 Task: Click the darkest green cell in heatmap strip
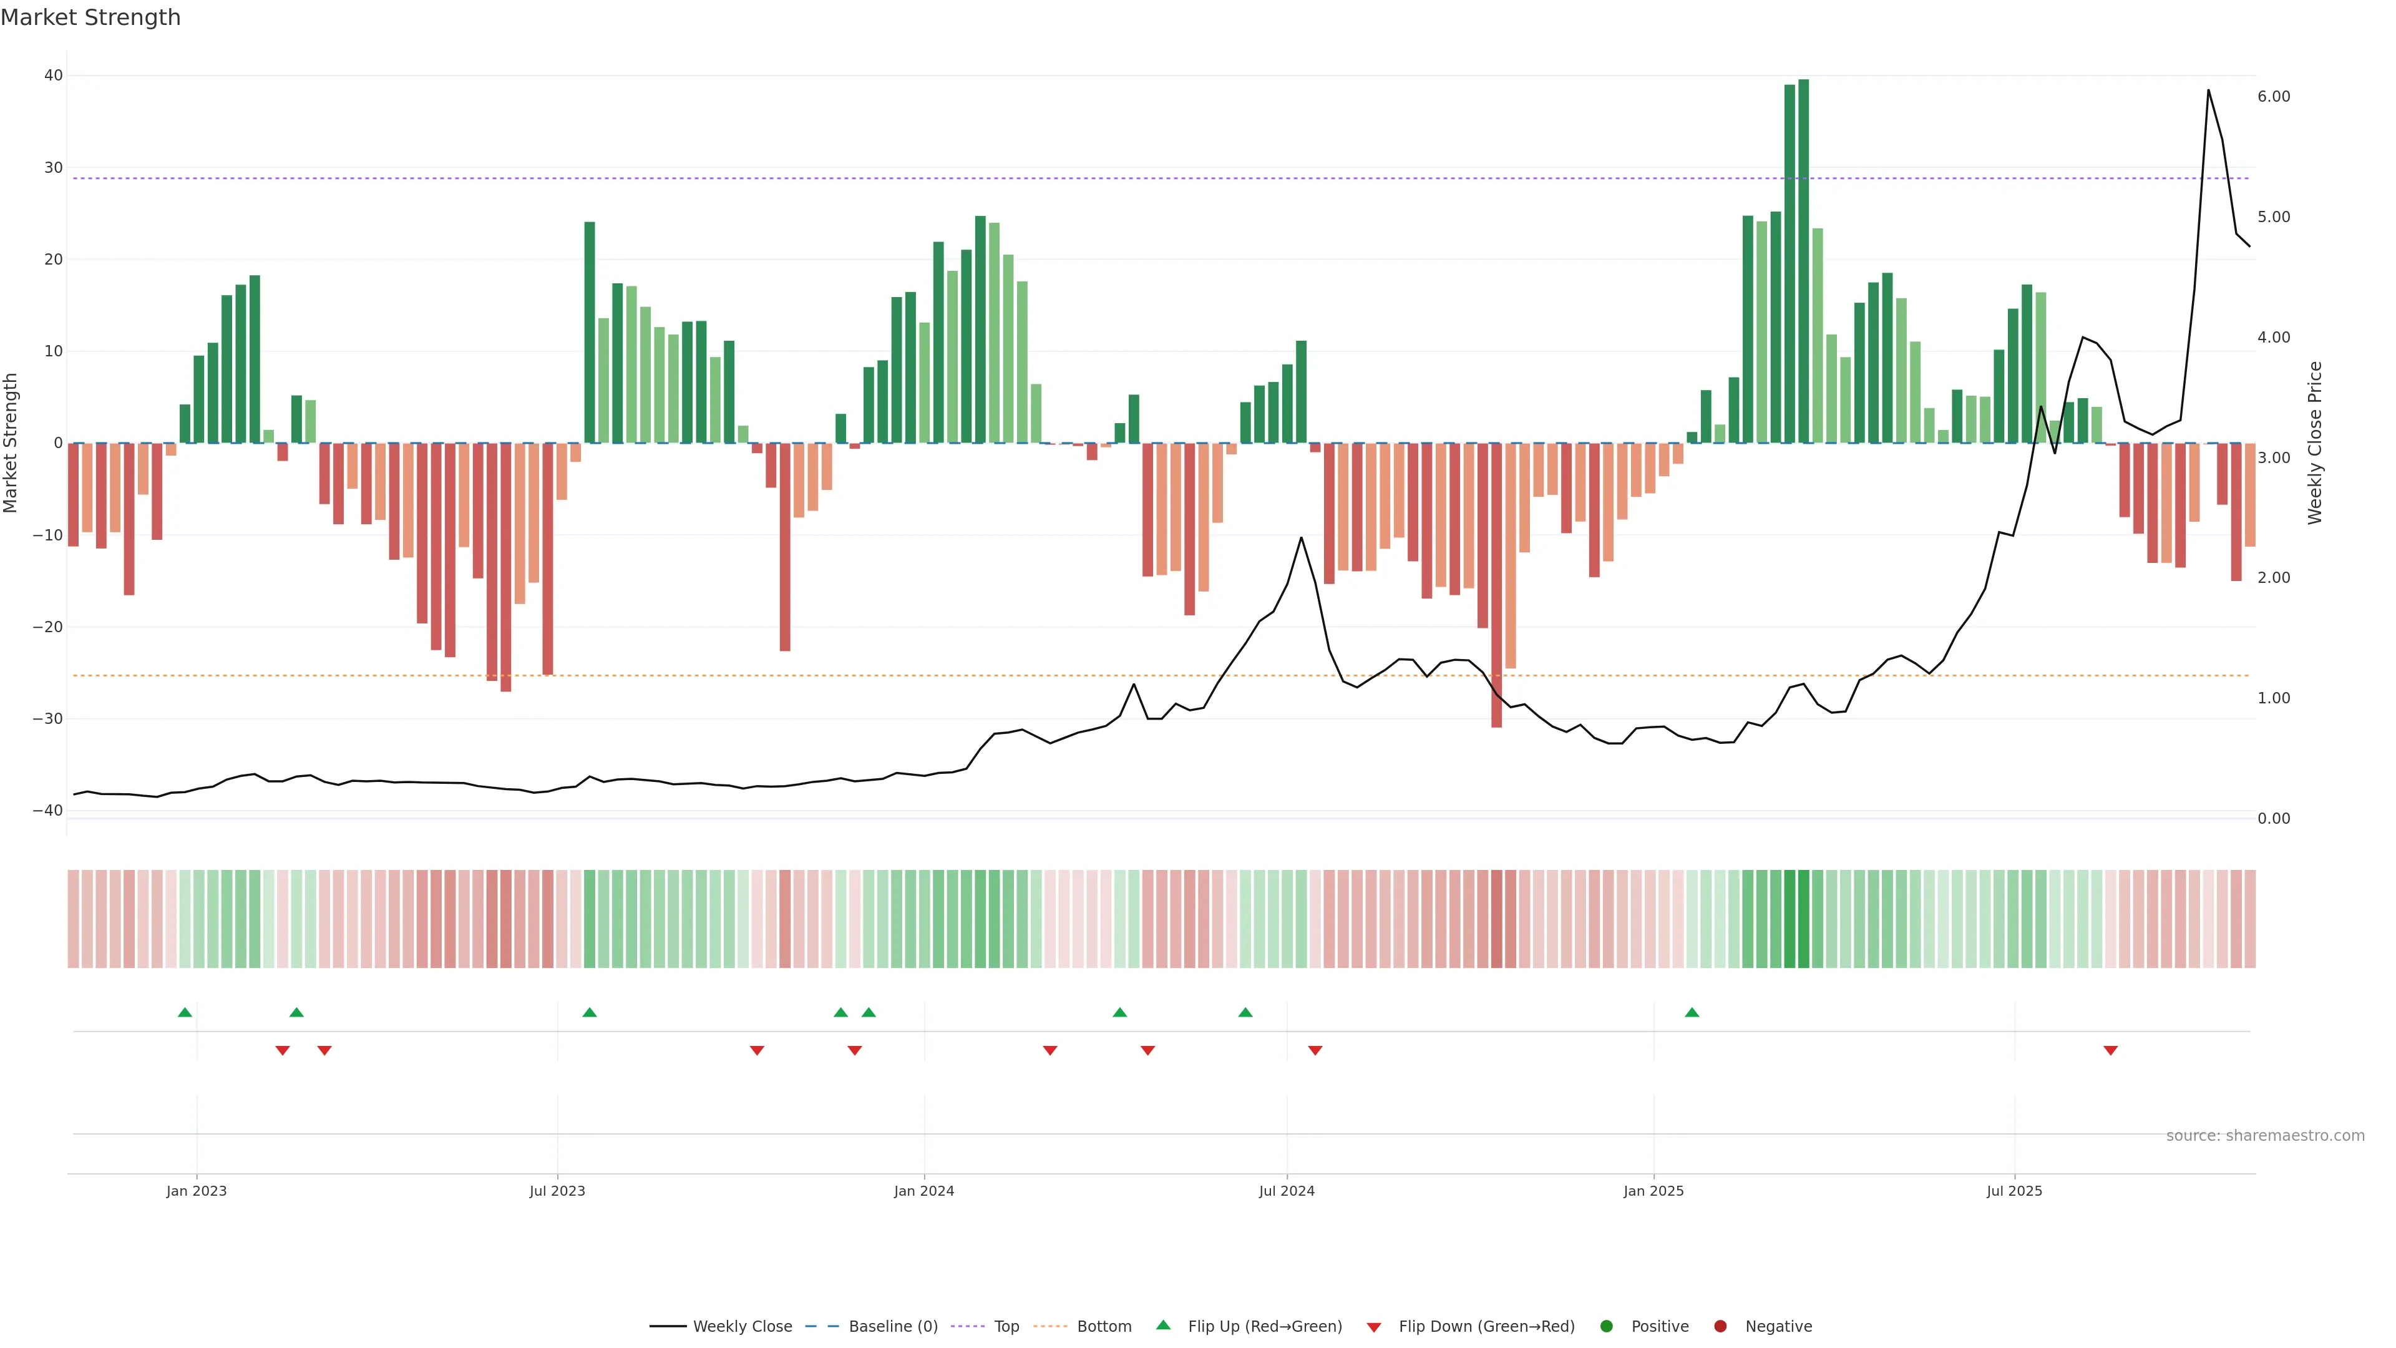tap(1803, 918)
